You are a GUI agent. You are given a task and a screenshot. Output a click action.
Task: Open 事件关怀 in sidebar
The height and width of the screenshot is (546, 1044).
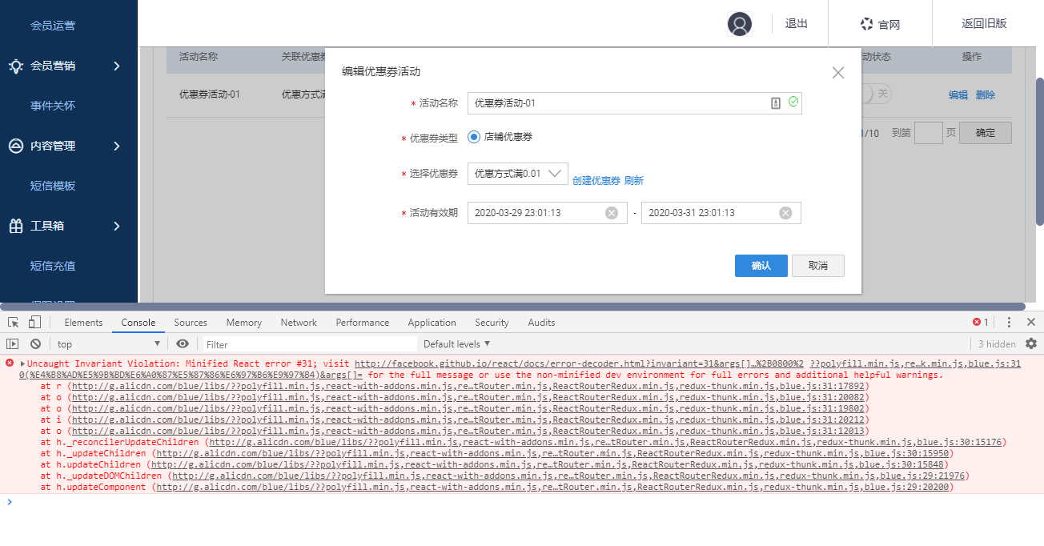[53, 106]
